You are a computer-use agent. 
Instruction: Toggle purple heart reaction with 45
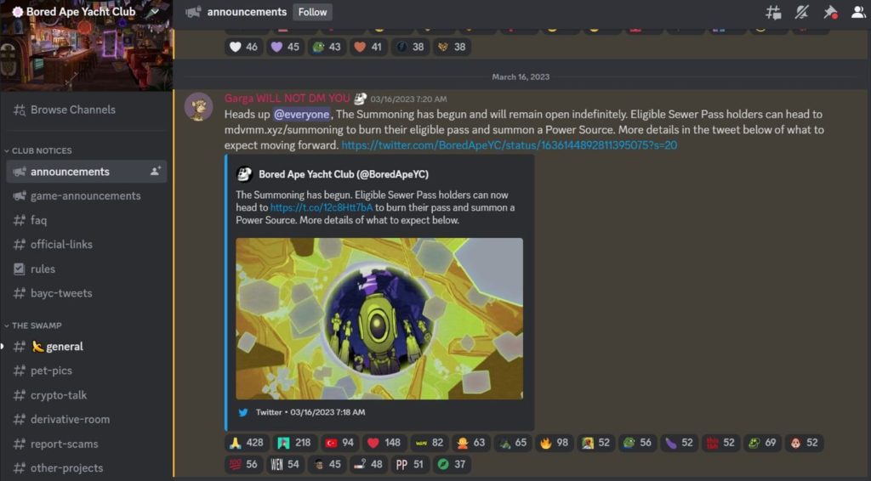coord(285,47)
